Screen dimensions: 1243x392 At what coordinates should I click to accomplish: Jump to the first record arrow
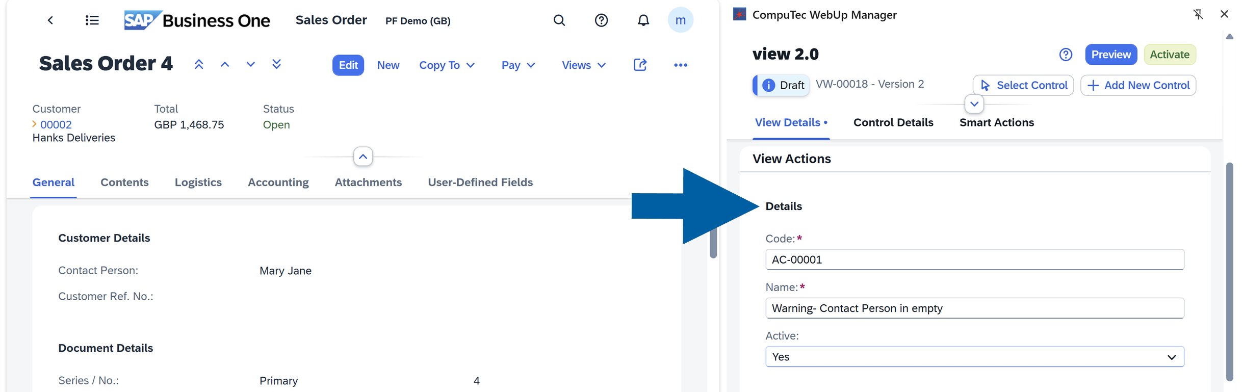199,65
